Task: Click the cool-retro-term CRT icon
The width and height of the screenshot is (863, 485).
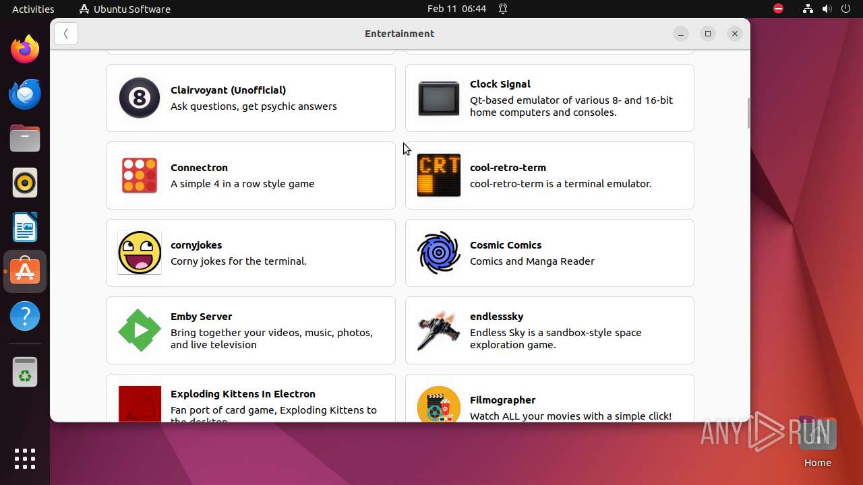Action: pos(439,175)
